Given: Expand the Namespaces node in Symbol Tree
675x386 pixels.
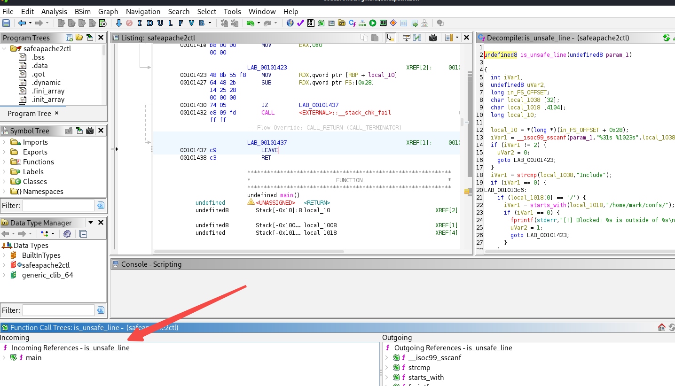Looking at the screenshot, I should click(x=5, y=192).
